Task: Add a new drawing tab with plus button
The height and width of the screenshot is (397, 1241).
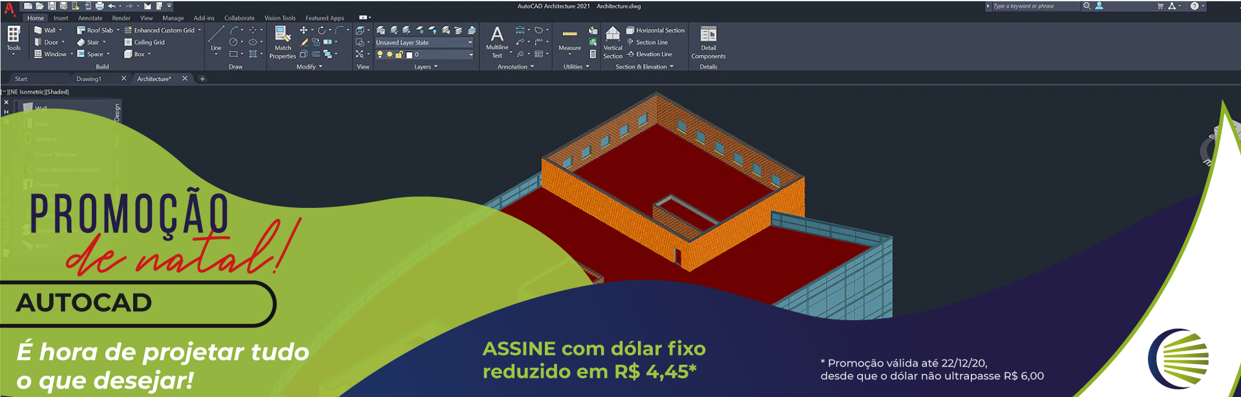Action: point(202,79)
